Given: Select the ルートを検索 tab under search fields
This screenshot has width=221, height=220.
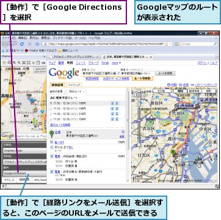Looking at the screenshot, I should click(x=143, y=78).
